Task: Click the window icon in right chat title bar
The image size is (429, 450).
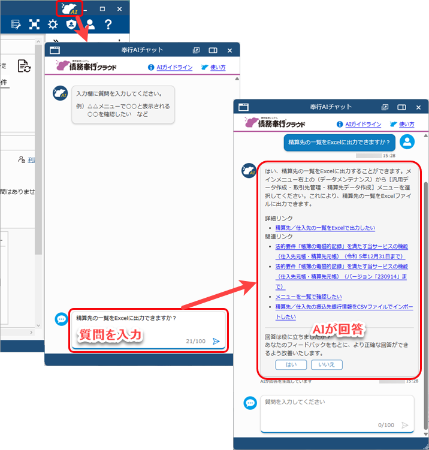Action: click(243, 107)
